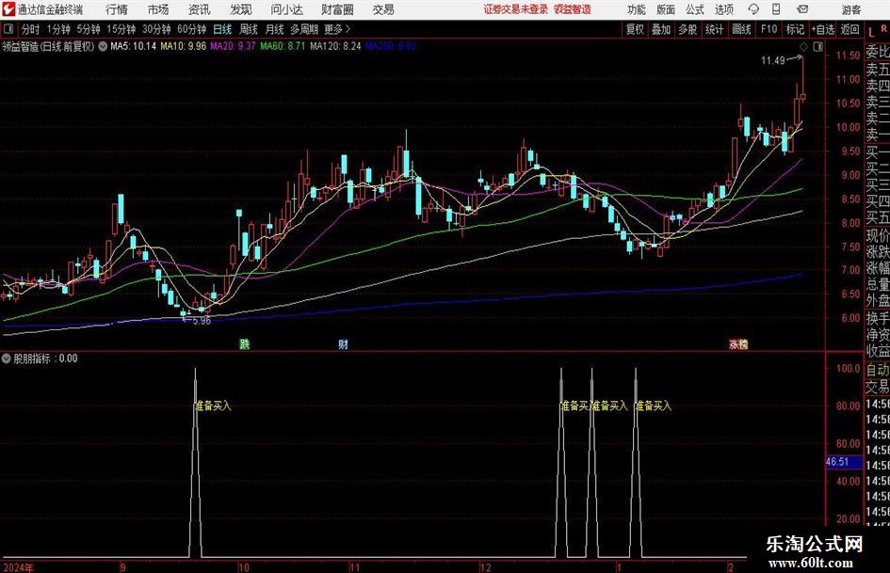Open the 行情 menu
This screenshot has height=573, width=890.
(x=117, y=9)
